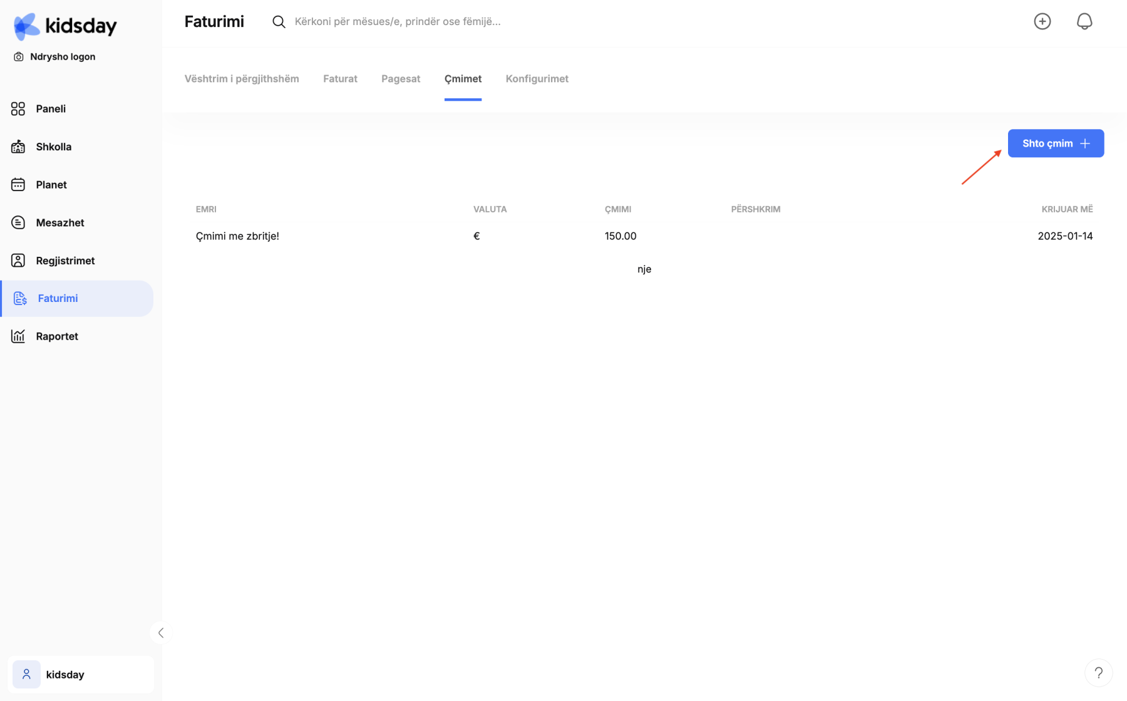Open the kidsday user profile menu

80,674
